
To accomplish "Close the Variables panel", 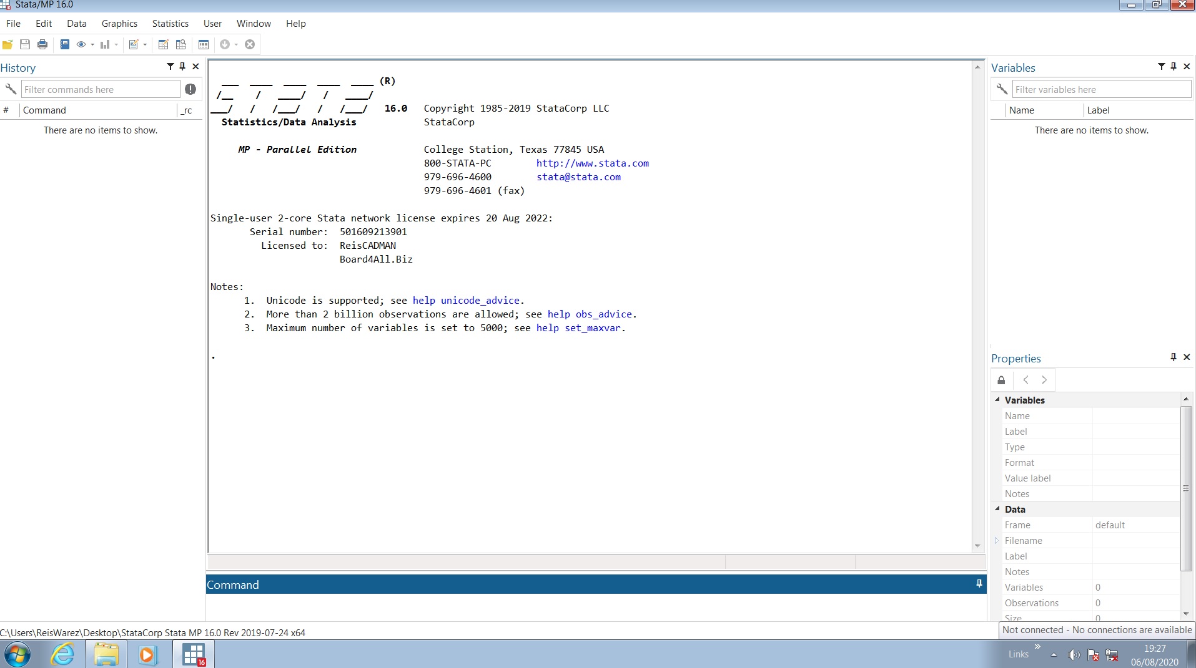I will click(x=1187, y=66).
